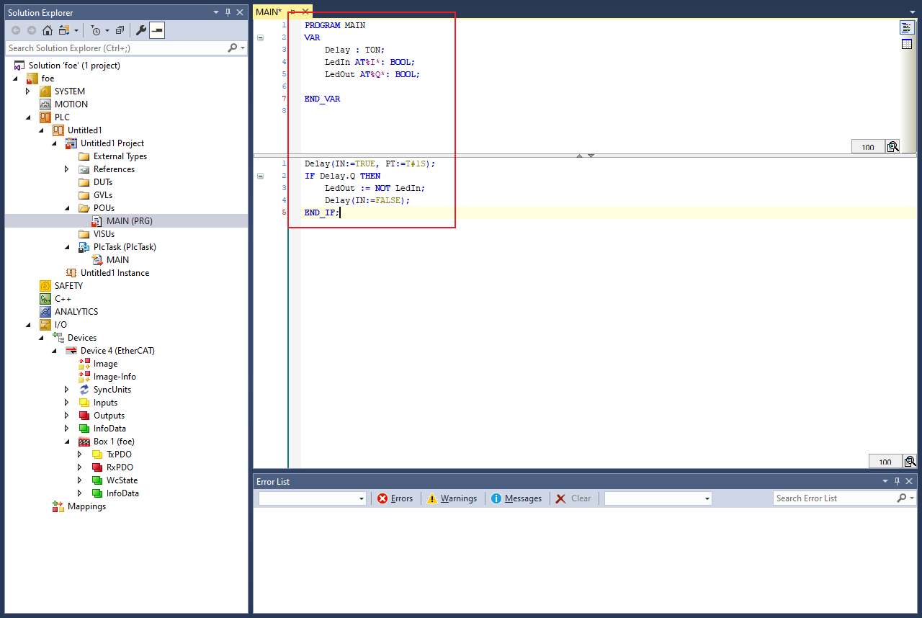Click the Properties wrench icon
Screen dimensions: 922x618
click(x=141, y=30)
